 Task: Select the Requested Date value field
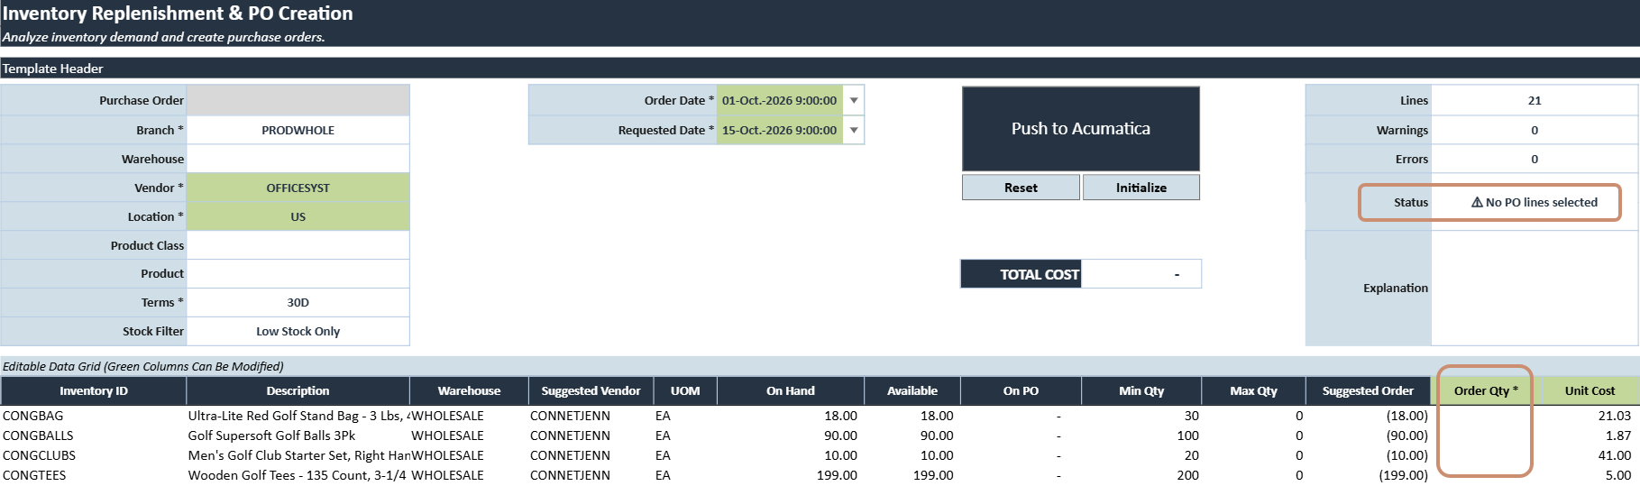tap(780, 130)
